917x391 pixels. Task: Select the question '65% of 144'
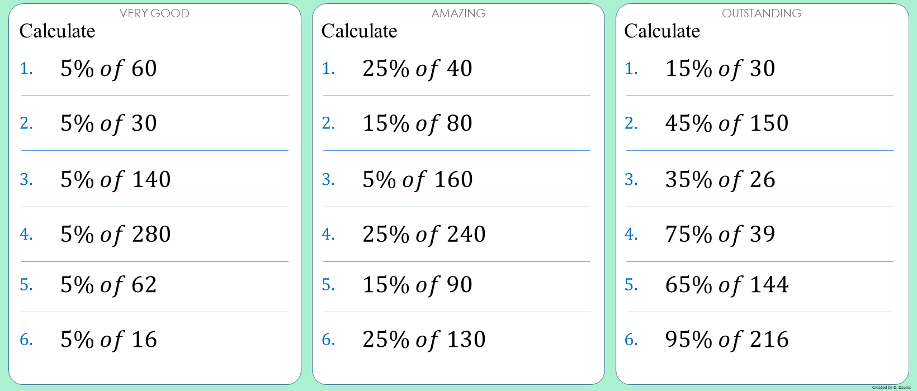tap(727, 285)
